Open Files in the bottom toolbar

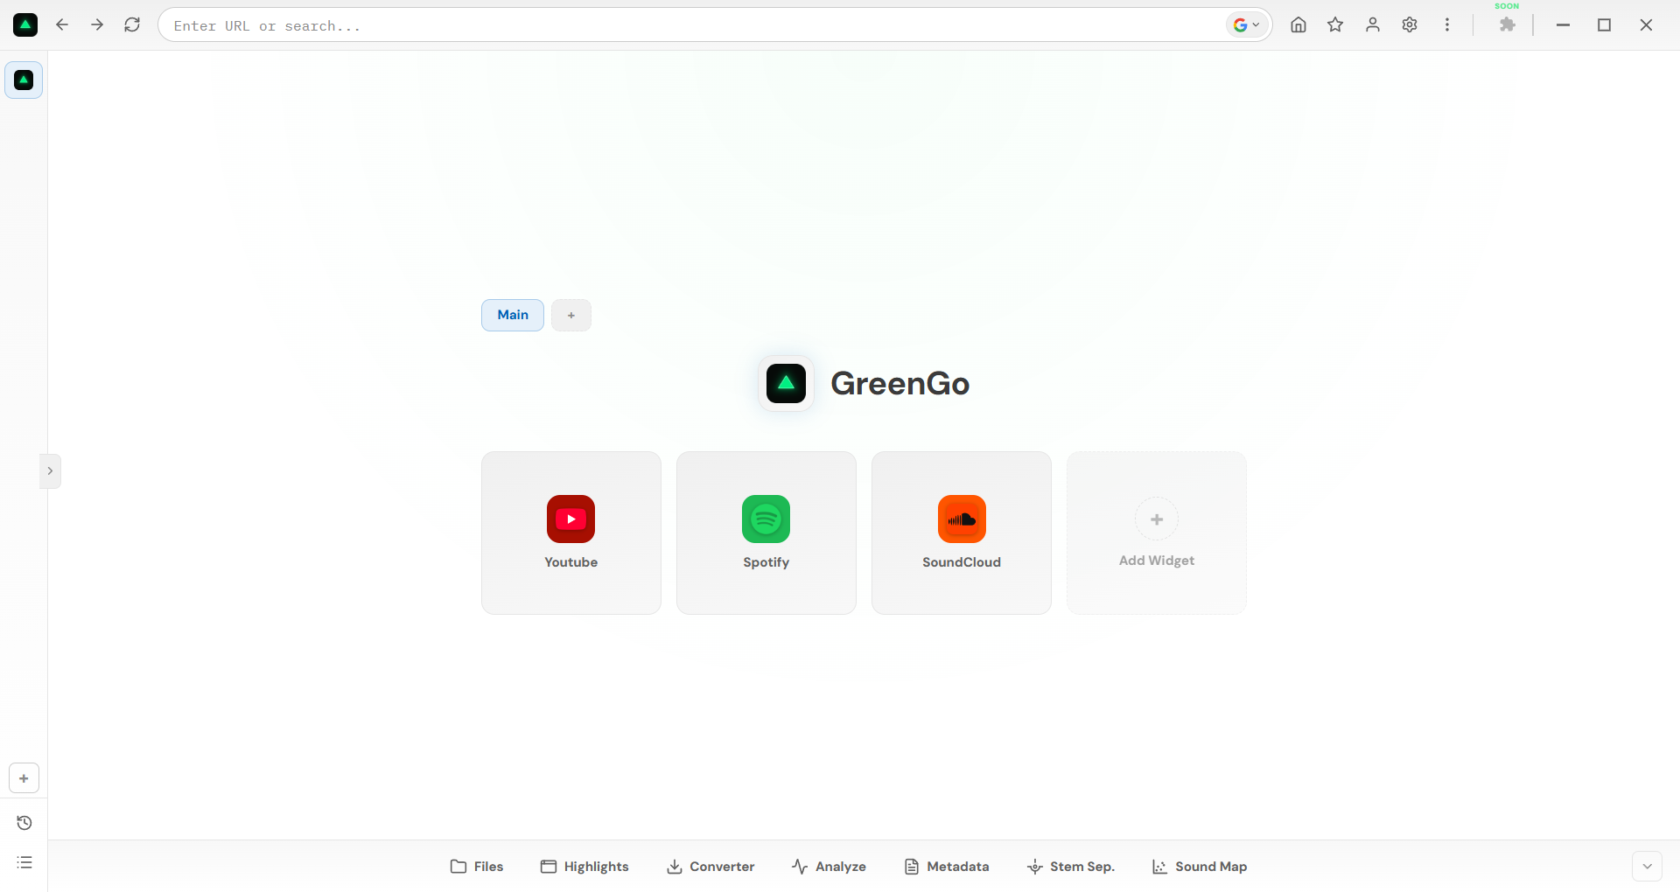pyautogui.click(x=477, y=867)
